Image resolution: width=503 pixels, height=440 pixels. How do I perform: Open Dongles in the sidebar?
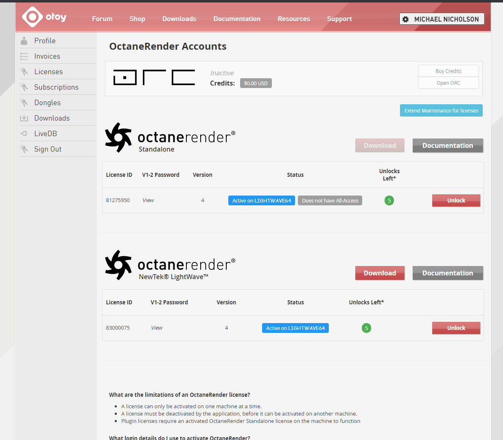47,103
